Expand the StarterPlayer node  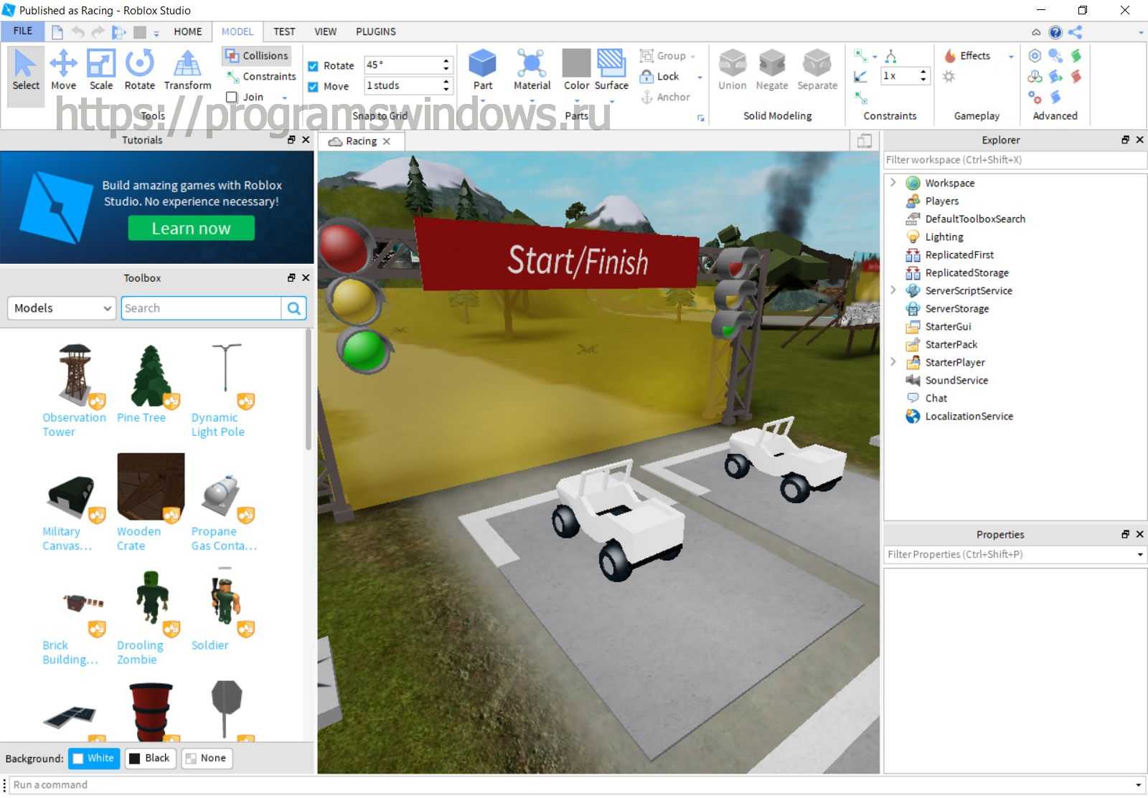[893, 362]
